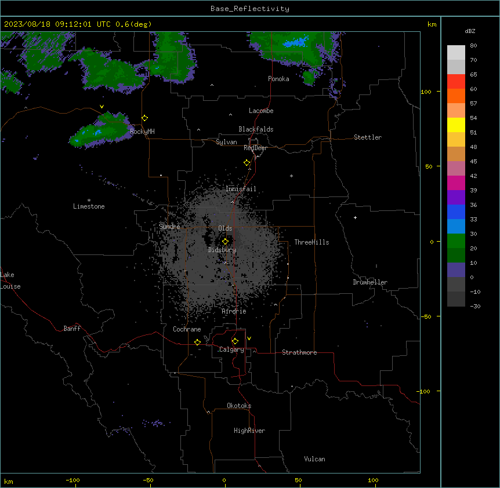Click the 36 value in dBZ legend
The width and height of the screenshot is (500, 488).
(473, 205)
